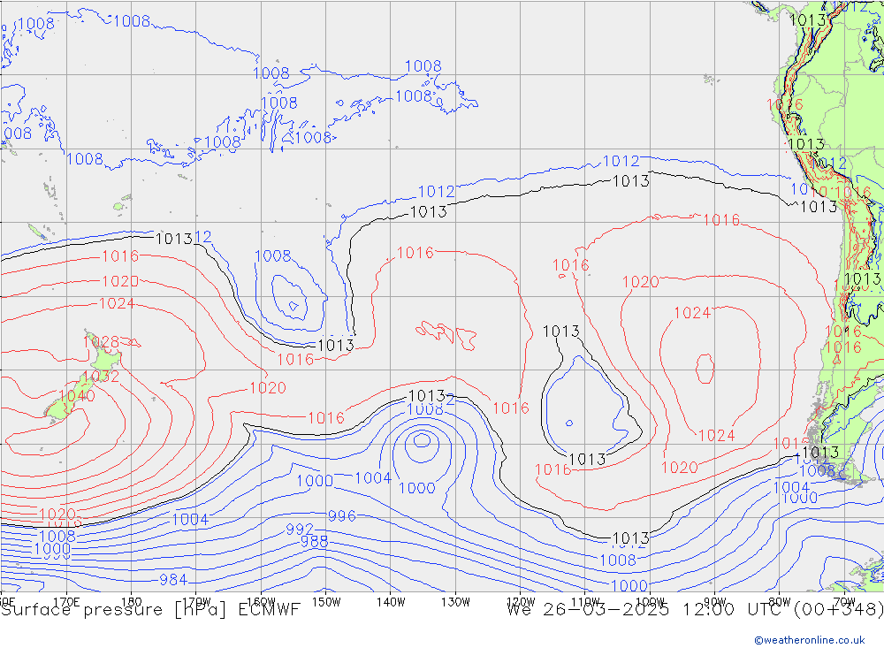The width and height of the screenshot is (884, 648).
Task: Click the 1040 isobar label
Action: pos(77,396)
